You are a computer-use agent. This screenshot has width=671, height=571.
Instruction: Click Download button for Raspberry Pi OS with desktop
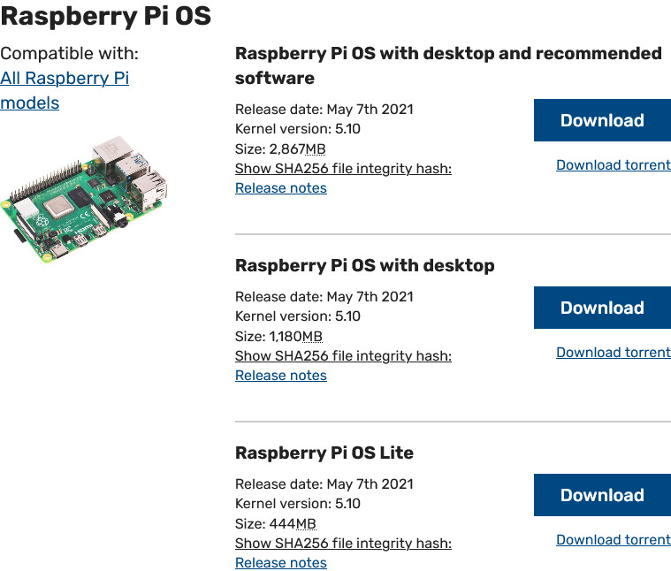[602, 308]
